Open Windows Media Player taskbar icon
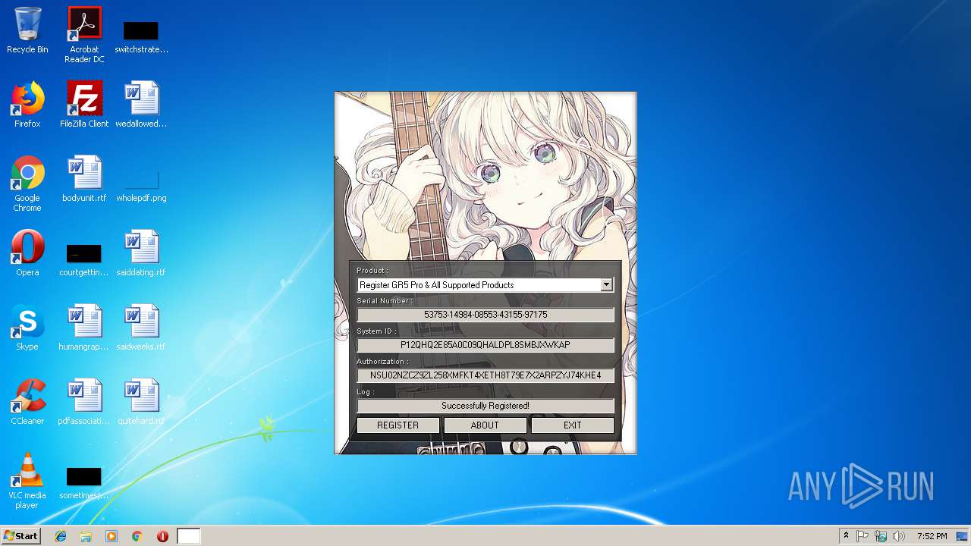971x546 pixels. pyautogui.click(x=112, y=536)
